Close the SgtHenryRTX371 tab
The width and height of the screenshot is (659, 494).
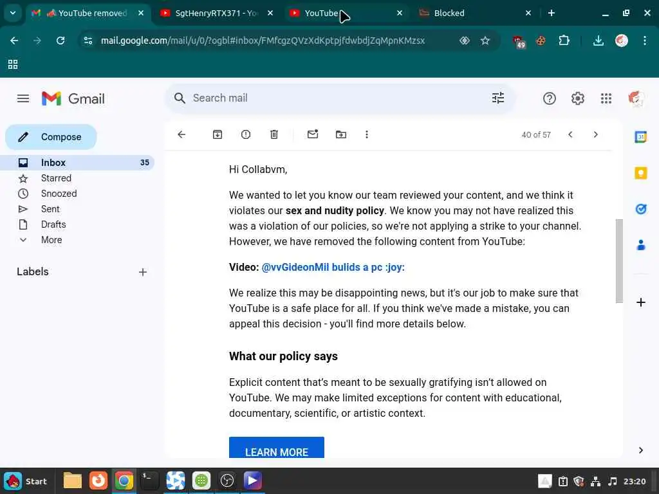tap(270, 13)
